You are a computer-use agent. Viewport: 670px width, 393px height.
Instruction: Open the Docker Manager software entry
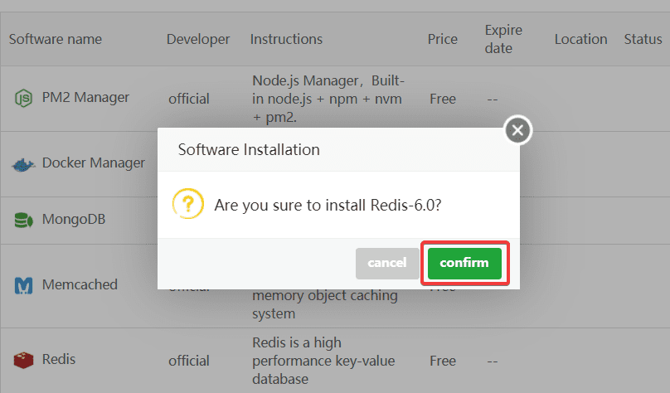coord(93,163)
